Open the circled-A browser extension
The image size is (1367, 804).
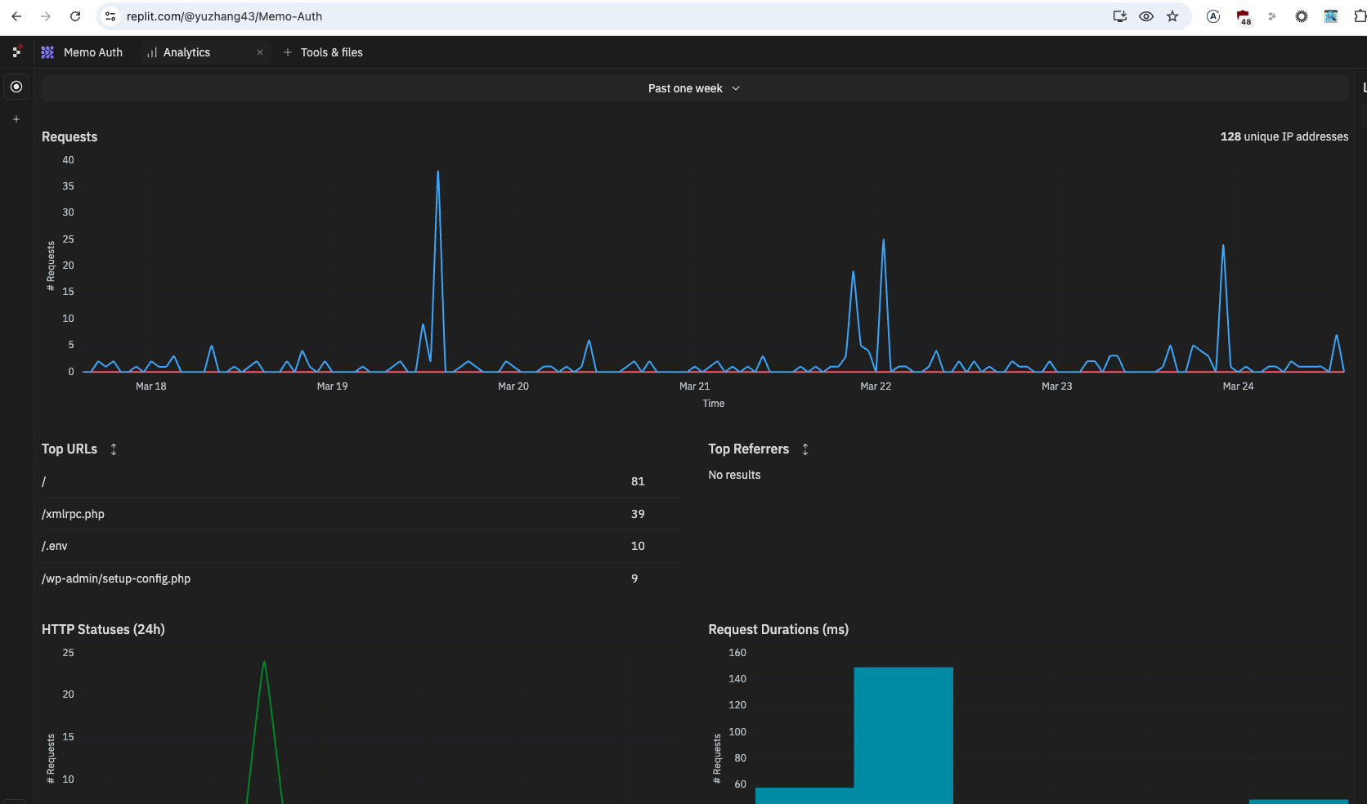(x=1213, y=16)
